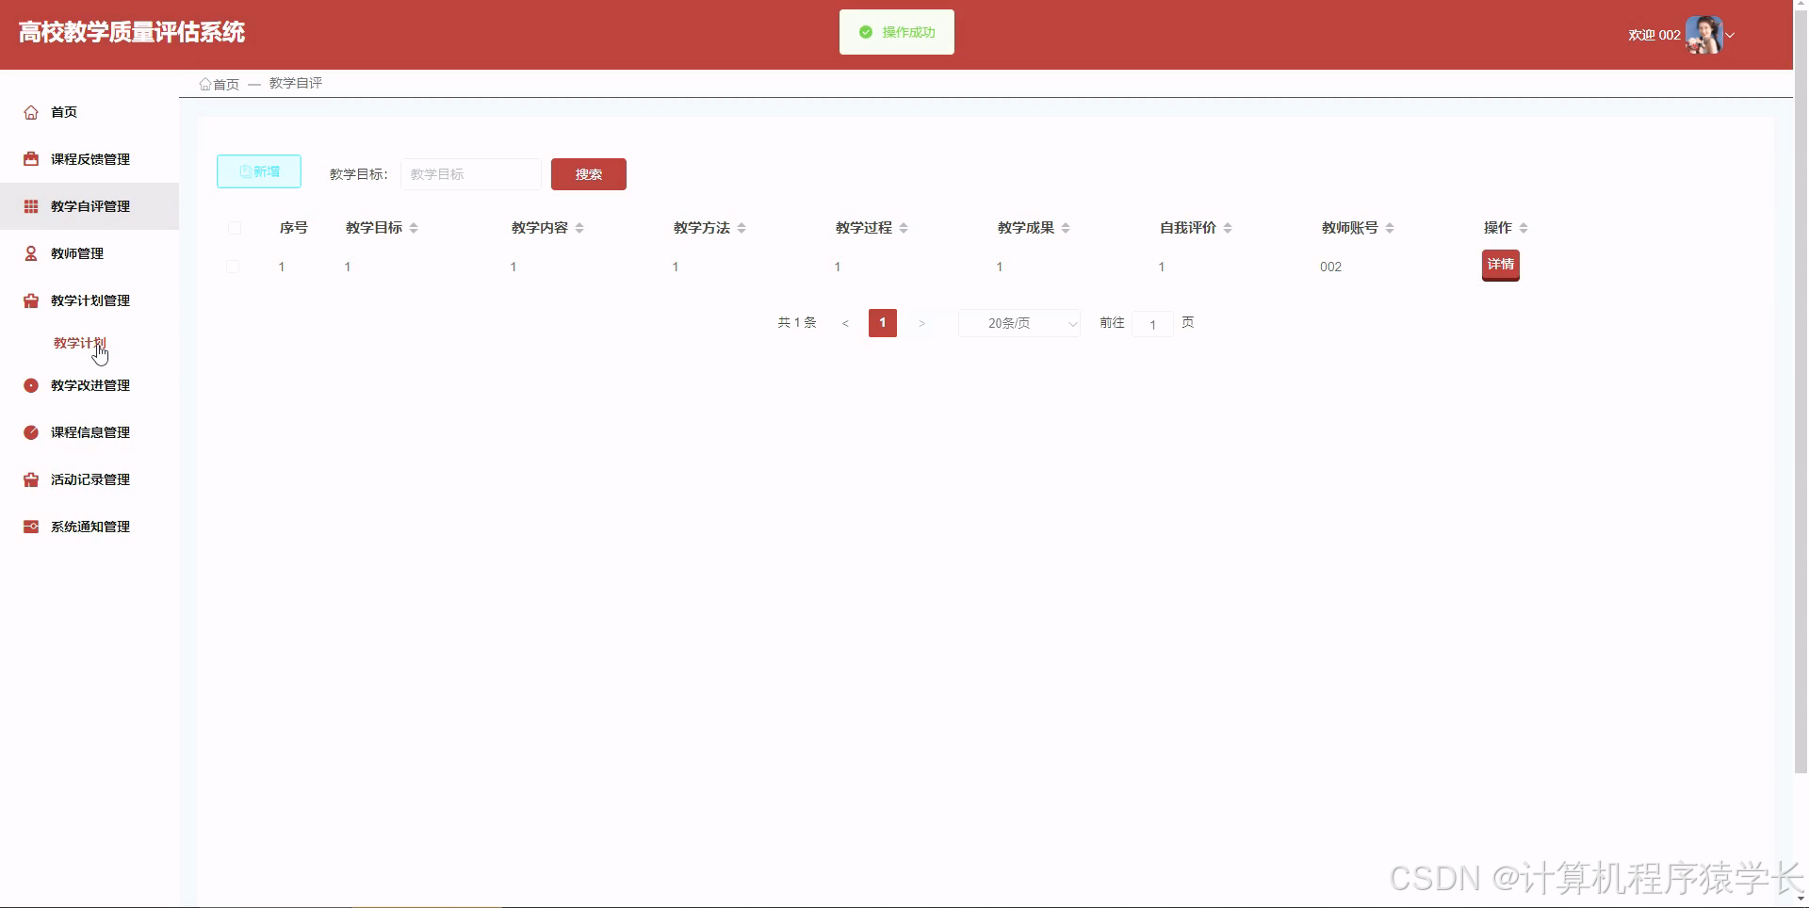The image size is (1809, 908).
Task: Click the 详情 detail button
Action: (x=1500, y=265)
